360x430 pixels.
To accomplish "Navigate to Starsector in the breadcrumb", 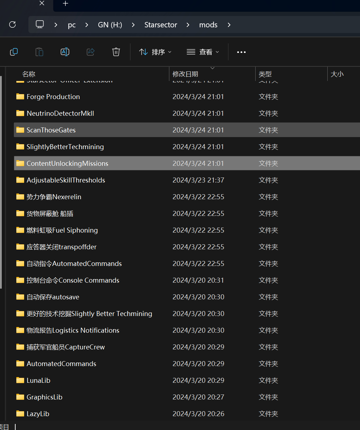I will coord(160,25).
